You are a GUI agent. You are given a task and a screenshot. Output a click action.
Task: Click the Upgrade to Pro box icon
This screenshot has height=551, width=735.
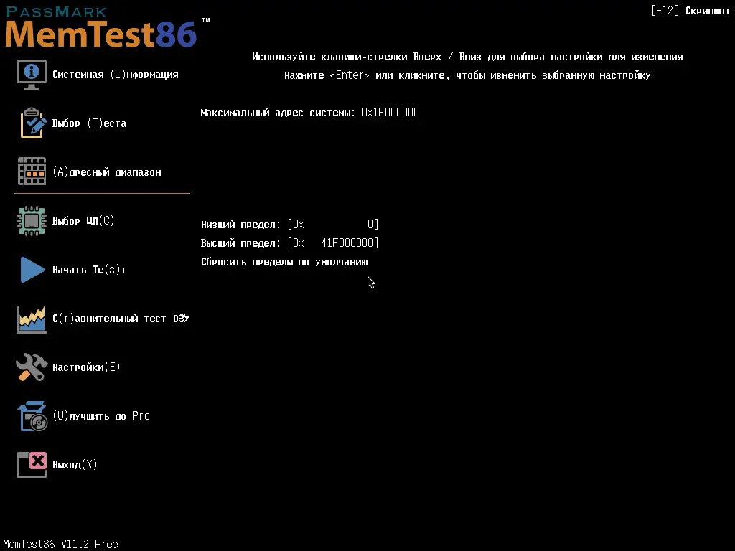[x=32, y=416]
